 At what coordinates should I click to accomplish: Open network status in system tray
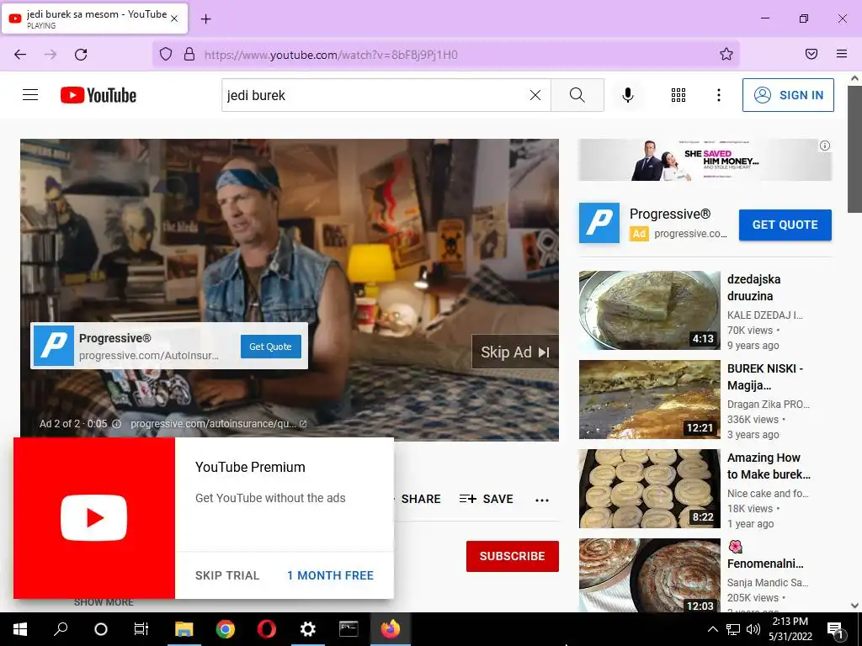(733, 629)
